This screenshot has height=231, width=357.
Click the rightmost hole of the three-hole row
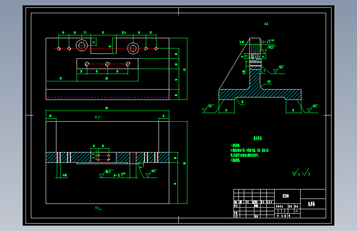pyautogui.click(x=128, y=64)
